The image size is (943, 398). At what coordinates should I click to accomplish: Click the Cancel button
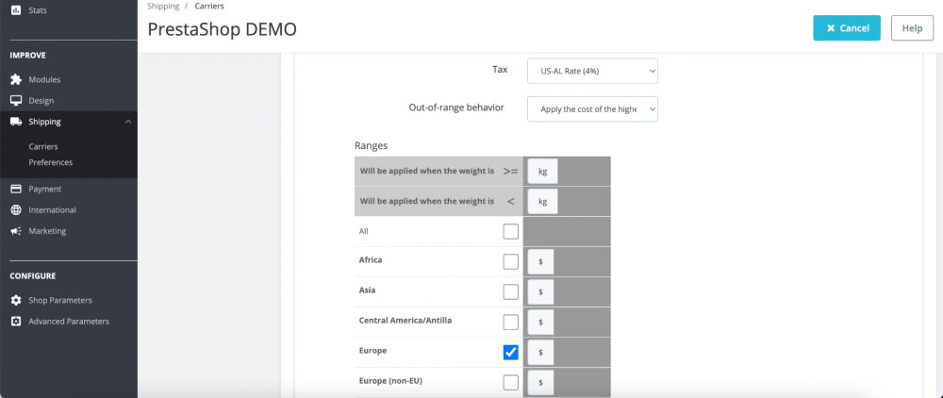tap(847, 28)
